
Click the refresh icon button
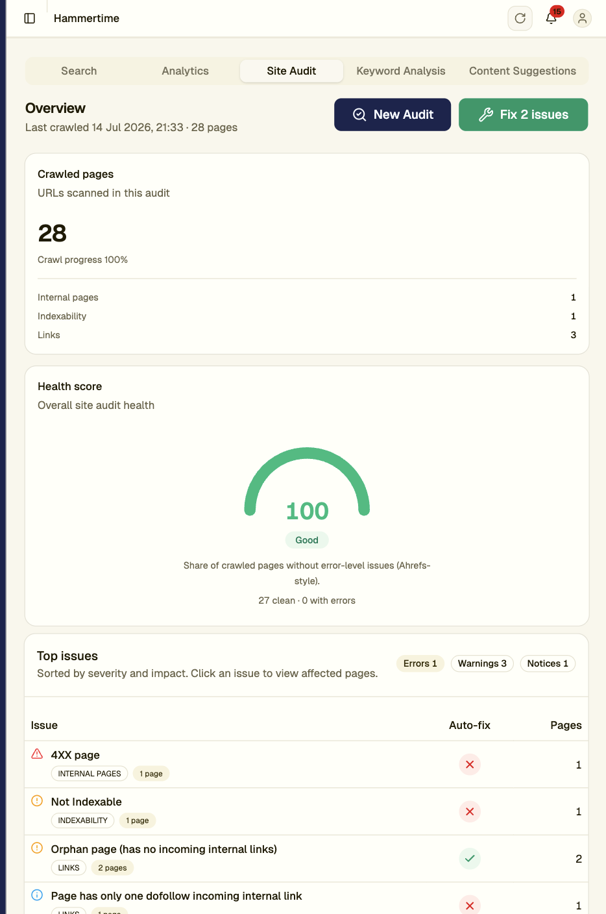click(520, 18)
